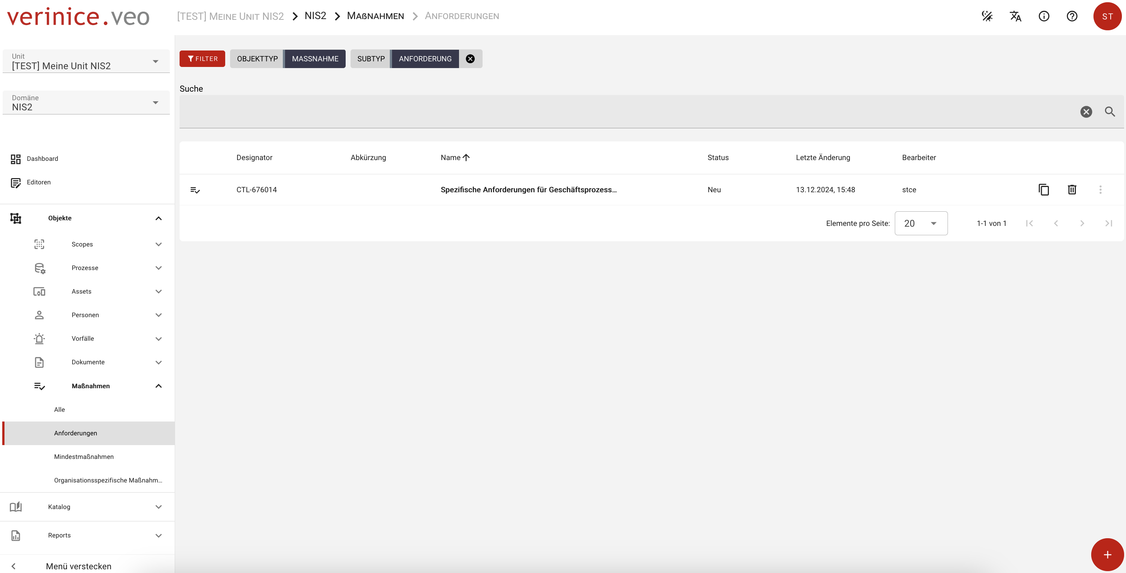The height and width of the screenshot is (573, 1126).
Task: Click NIS2 breadcrumb link
Action: 315,16
